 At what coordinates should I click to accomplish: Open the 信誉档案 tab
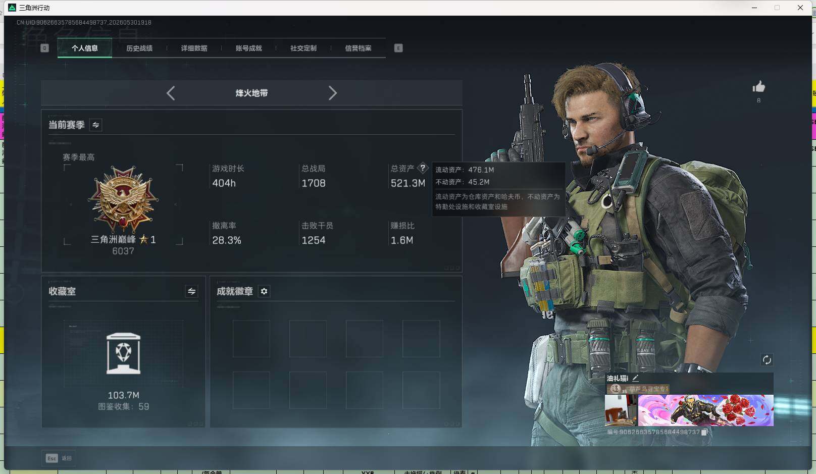click(x=358, y=48)
